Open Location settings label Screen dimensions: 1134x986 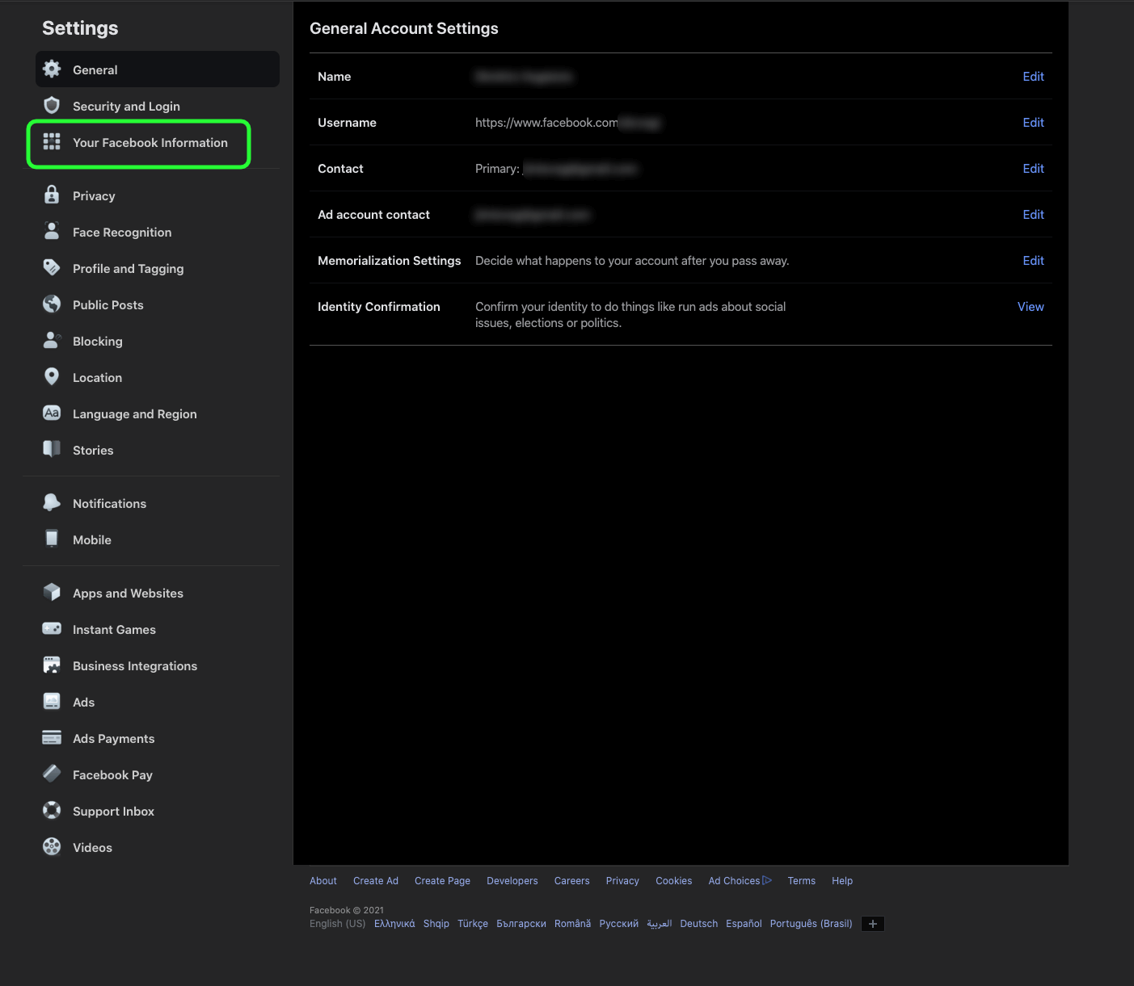click(x=98, y=378)
